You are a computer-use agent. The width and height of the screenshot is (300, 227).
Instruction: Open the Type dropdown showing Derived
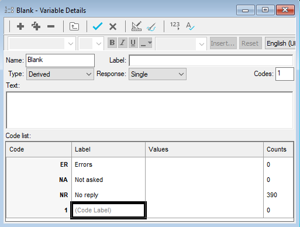click(60, 74)
